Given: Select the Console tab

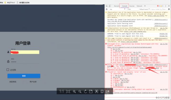Looking at the screenshot, I should click(124, 6).
